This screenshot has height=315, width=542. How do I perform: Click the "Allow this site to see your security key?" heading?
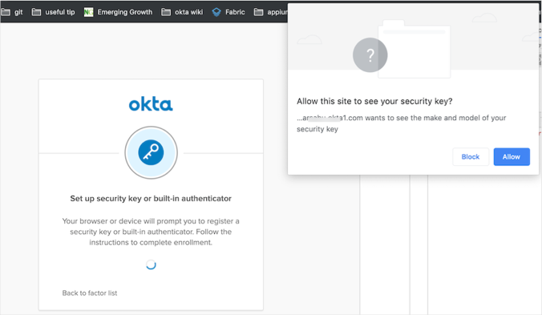[x=374, y=101]
